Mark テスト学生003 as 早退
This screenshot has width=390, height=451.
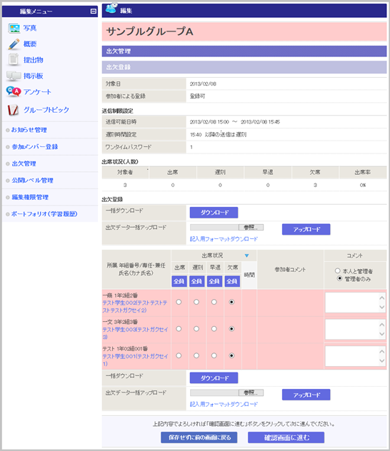tap(214, 329)
